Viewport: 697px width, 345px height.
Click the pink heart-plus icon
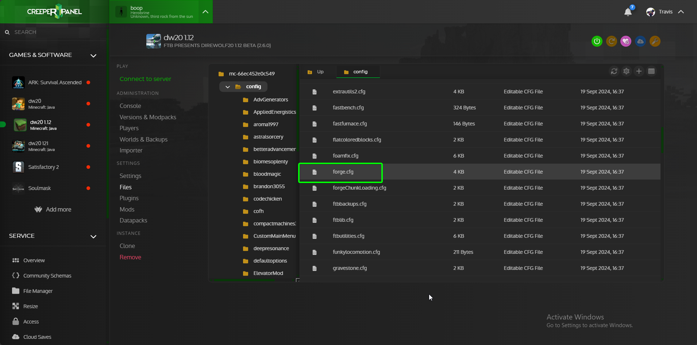pos(626,41)
